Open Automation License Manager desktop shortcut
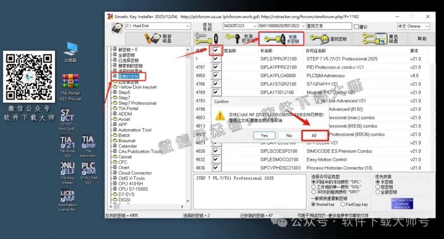The image size is (444, 239). (67, 200)
